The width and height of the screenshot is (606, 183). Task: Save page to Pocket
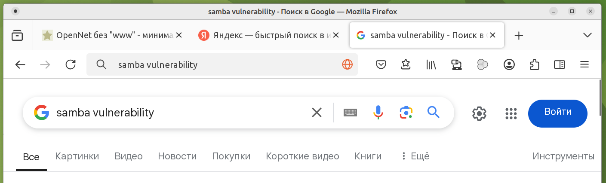click(x=381, y=65)
